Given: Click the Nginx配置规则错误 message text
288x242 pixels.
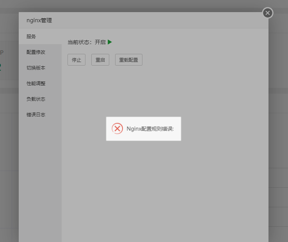Looking at the screenshot, I should pyautogui.click(x=150, y=129).
